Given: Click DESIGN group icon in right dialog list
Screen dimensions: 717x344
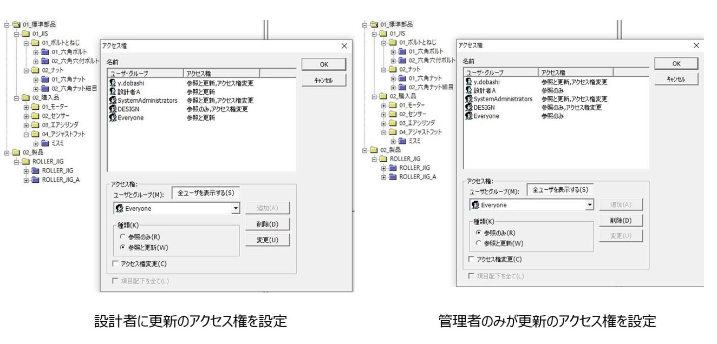Looking at the screenshot, I should tap(469, 108).
